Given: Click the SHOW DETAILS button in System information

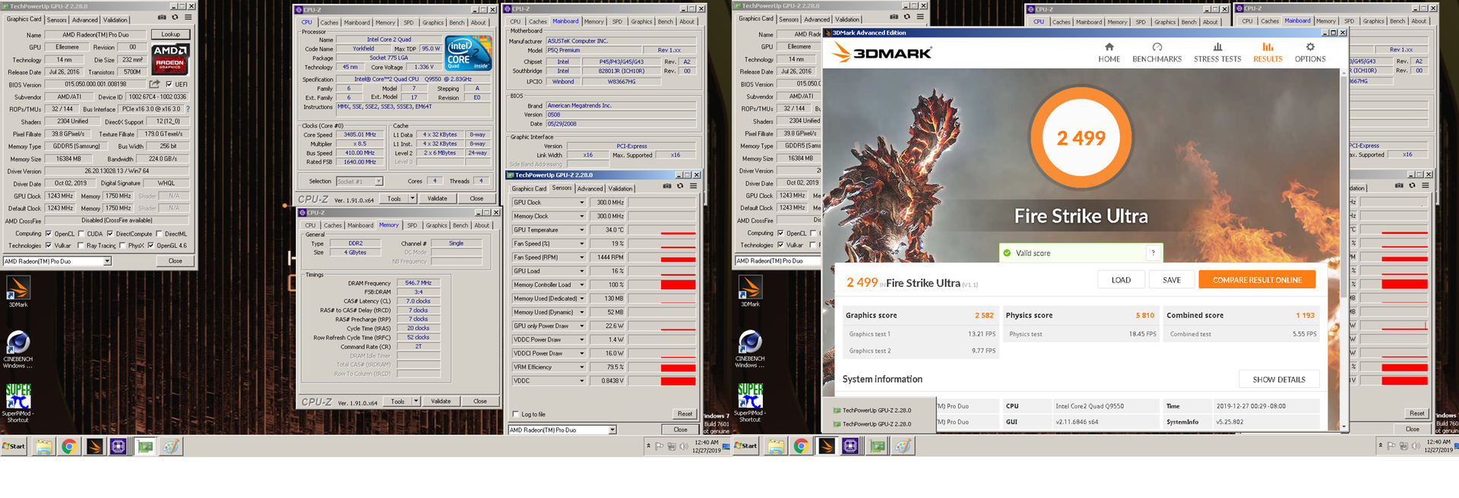Looking at the screenshot, I should (x=1279, y=380).
